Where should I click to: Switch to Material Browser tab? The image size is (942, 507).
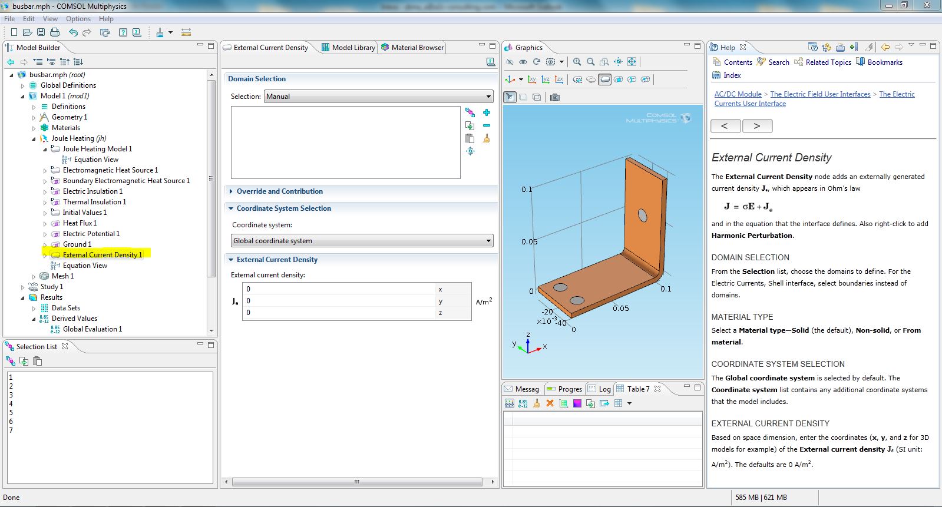412,48
